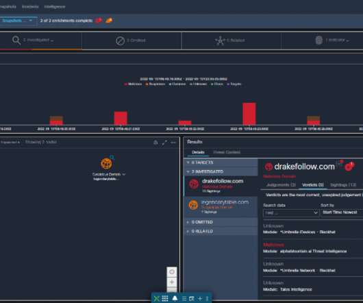Click the plus icon in the ribbon
The width and height of the screenshot is (363, 303).
click(200, 299)
